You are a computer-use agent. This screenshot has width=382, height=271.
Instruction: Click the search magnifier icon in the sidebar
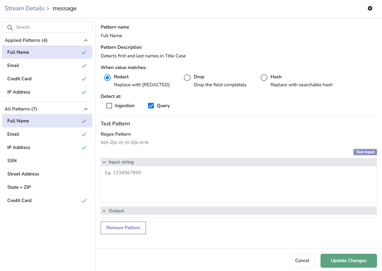(10, 27)
